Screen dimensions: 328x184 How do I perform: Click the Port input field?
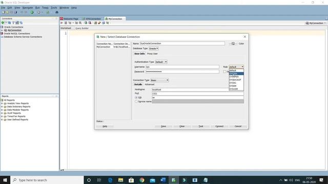(198, 94)
